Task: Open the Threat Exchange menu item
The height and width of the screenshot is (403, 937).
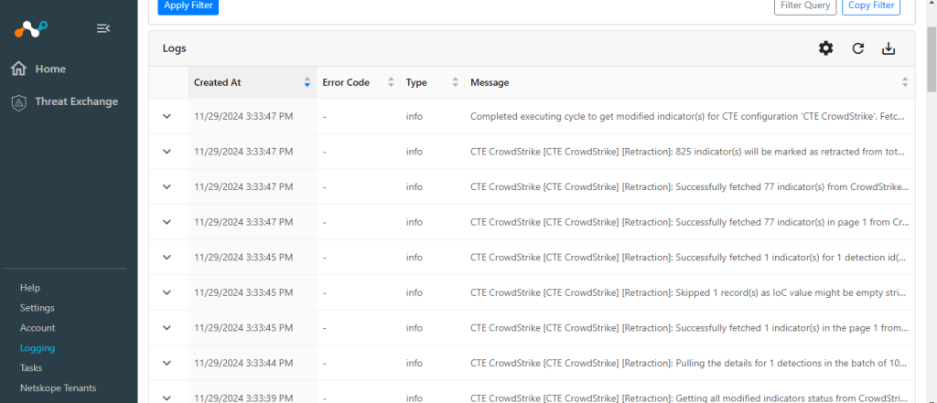Action: click(x=77, y=101)
